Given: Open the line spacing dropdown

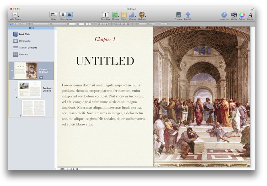Looking at the screenshot, I should click(143, 24).
